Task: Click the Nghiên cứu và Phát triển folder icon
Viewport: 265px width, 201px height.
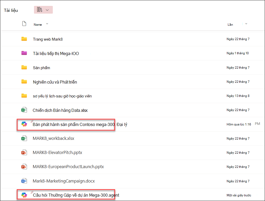Action: pyautogui.click(x=24, y=82)
